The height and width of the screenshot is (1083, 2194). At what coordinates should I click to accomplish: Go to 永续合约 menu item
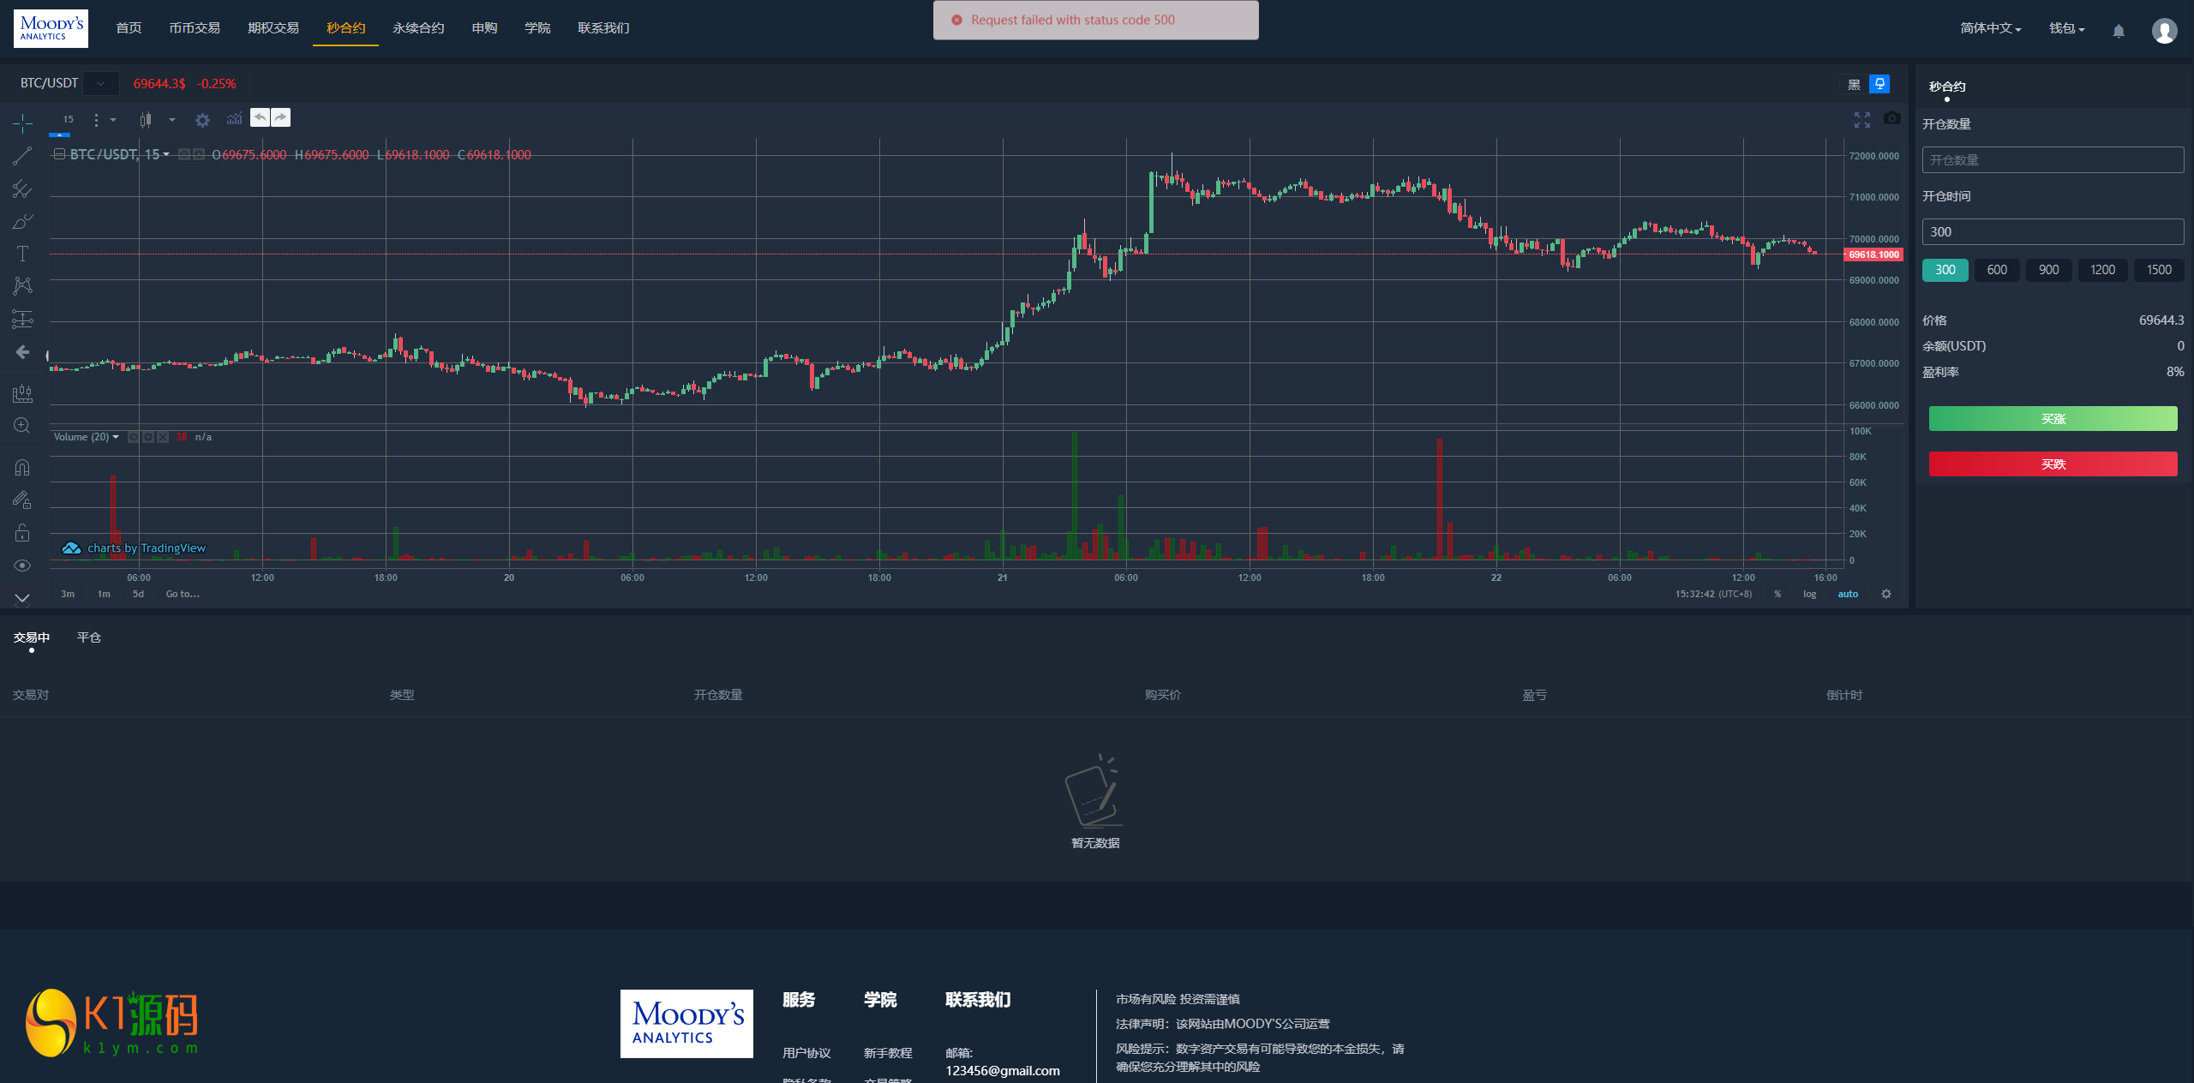pyautogui.click(x=418, y=28)
